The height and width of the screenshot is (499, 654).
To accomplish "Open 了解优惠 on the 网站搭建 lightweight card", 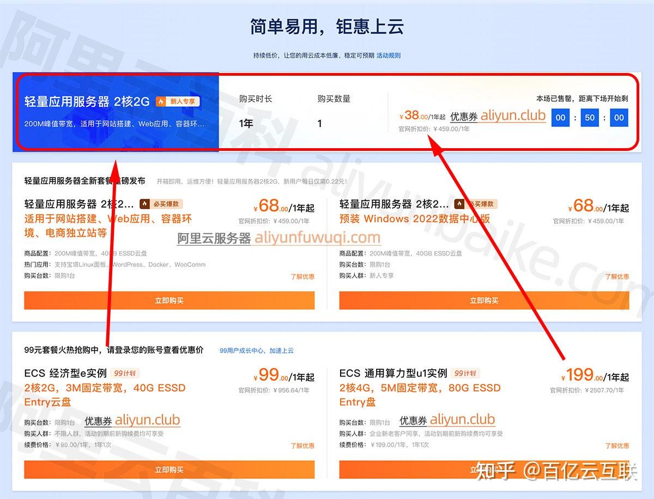I will tap(302, 277).
